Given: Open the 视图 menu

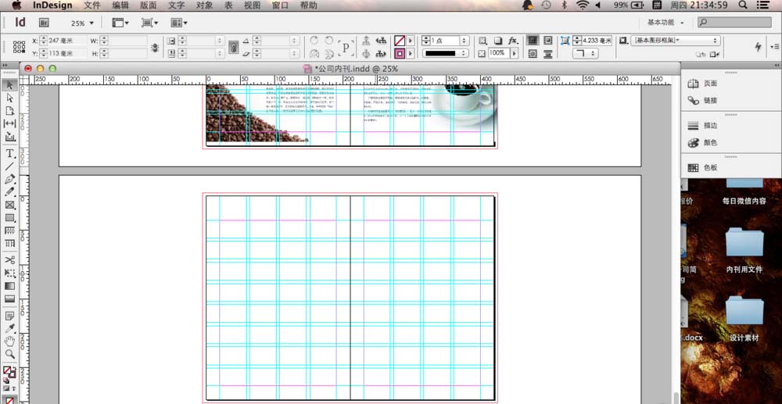Looking at the screenshot, I should click(252, 5).
